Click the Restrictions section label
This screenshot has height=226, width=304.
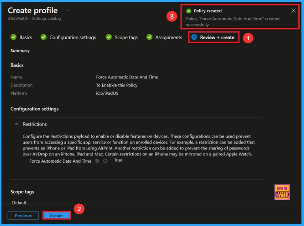coord(35,124)
